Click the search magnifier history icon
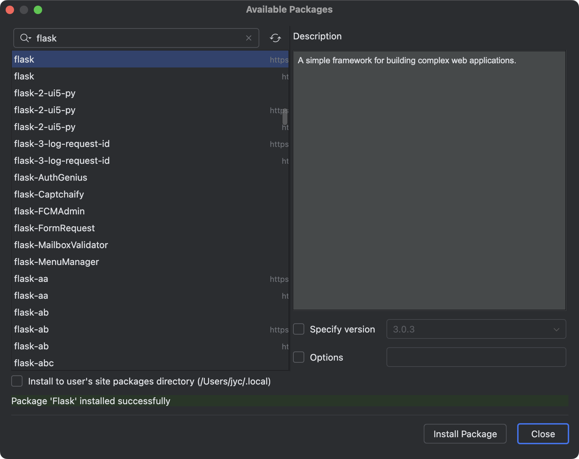This screenshot has width=579, height=459. (26, 38)
